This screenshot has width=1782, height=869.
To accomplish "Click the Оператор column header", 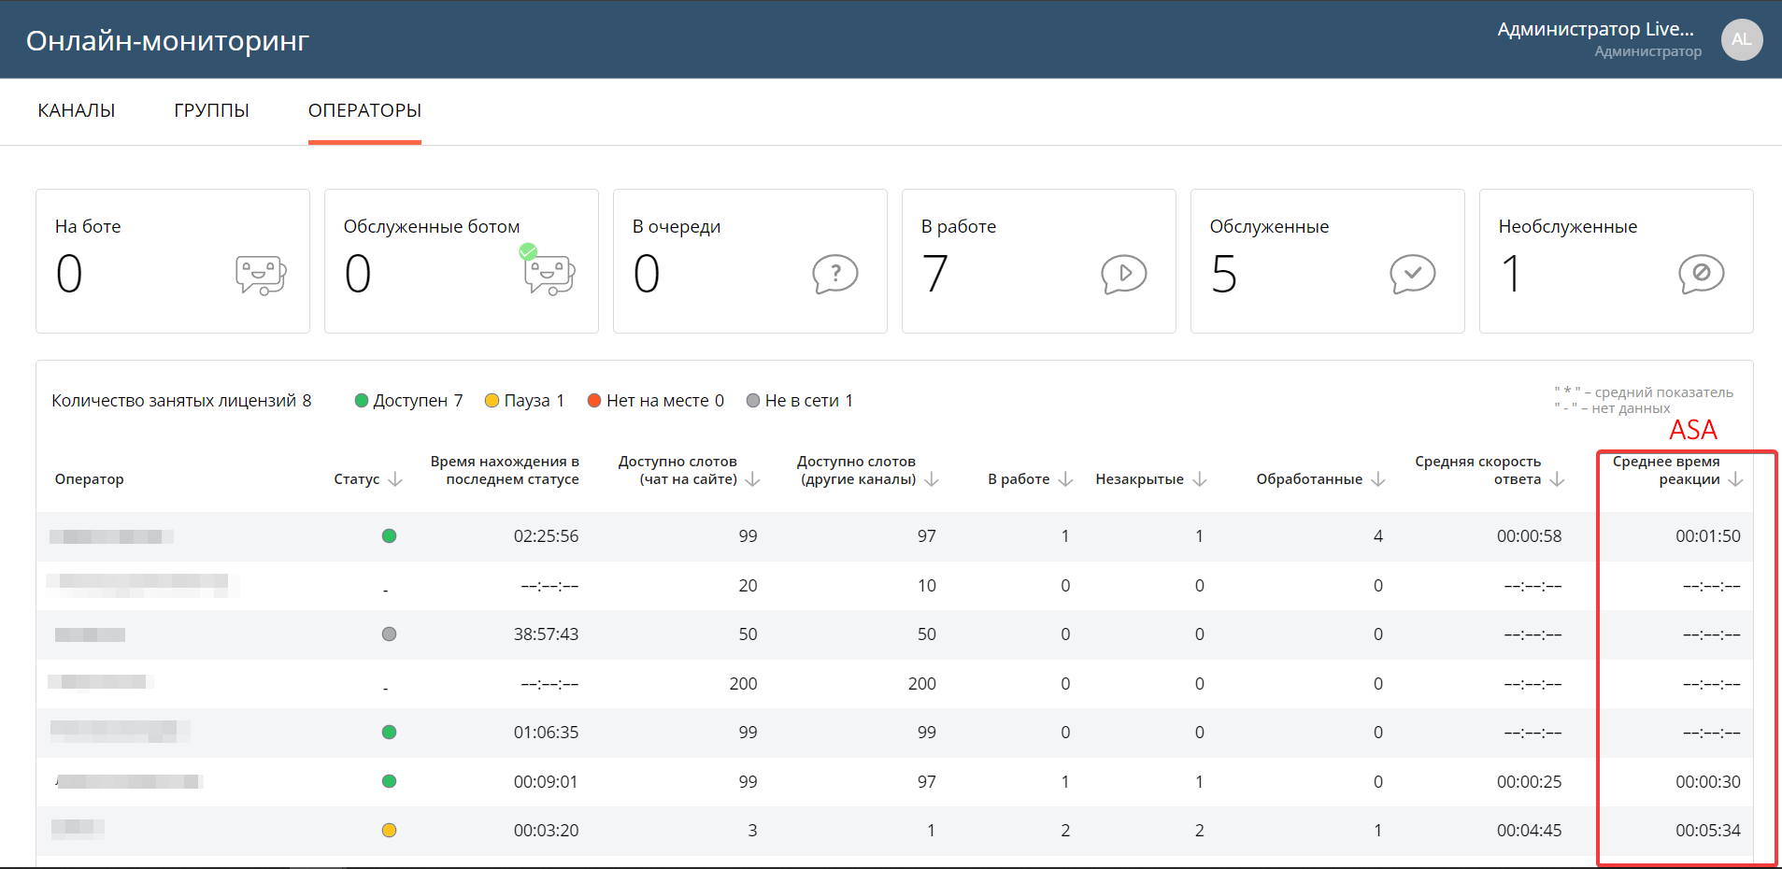I will (89, 479).
